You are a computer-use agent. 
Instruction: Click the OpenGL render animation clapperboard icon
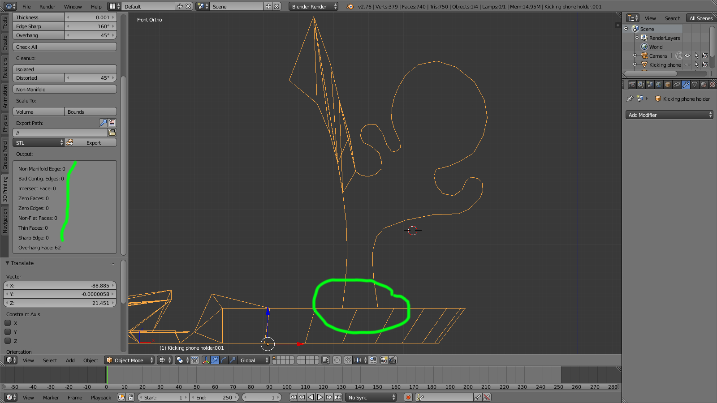pos(393,360)
